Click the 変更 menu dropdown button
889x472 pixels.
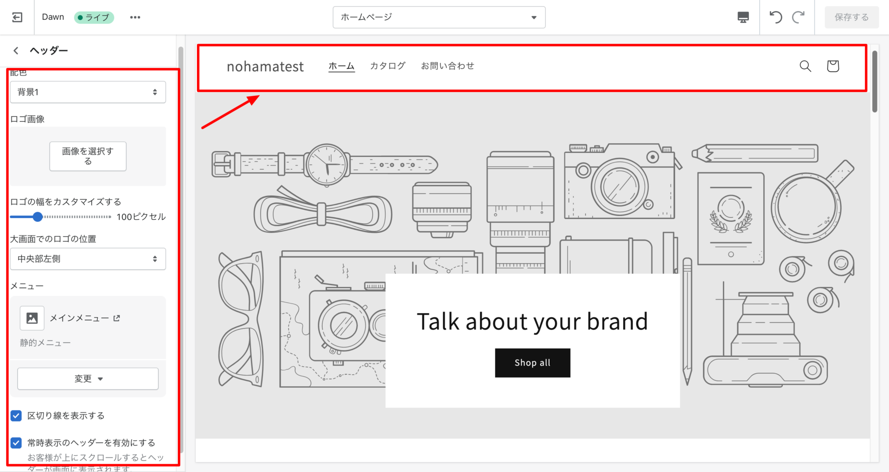coord(88,379)
